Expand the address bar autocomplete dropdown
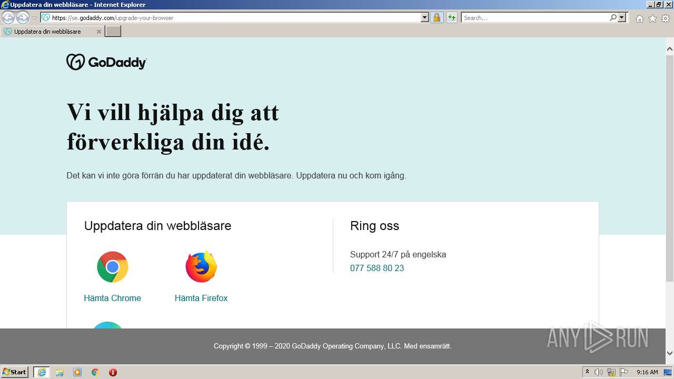The height and width of the screenshot is (379, 674). pos(425,18)
